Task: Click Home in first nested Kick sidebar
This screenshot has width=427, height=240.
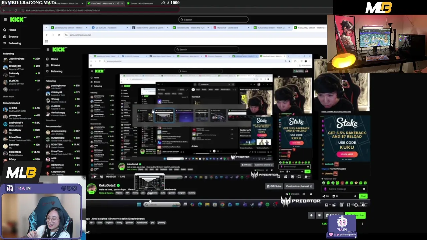Action: [x=54, y=59]
